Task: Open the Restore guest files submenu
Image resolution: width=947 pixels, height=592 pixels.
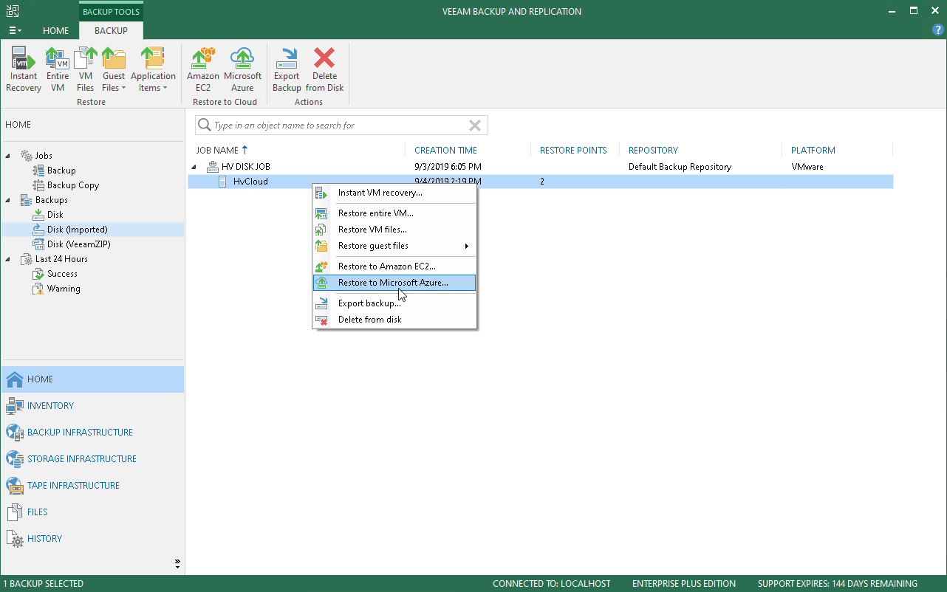Action: pyautogui.click(x=394, y=246)
